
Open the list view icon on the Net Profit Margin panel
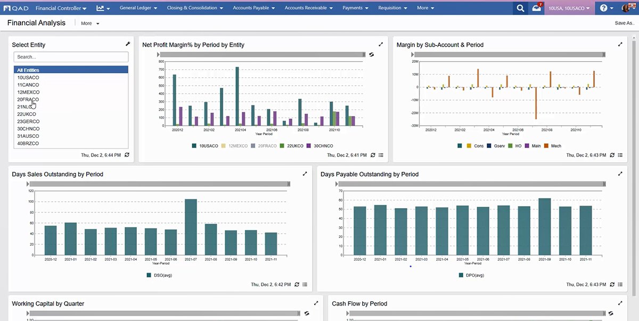[x=382, y=155]
